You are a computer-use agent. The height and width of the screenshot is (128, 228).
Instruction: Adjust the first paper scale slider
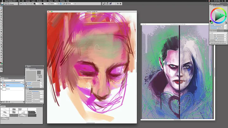click(33, 83)
